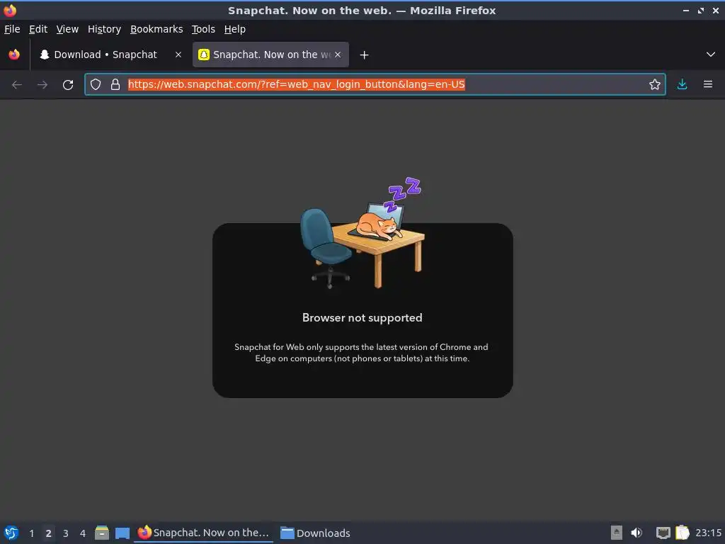Open the Help menu
Image resolution: width=725 pixels, height=544 pixels.
coord(235,29)
